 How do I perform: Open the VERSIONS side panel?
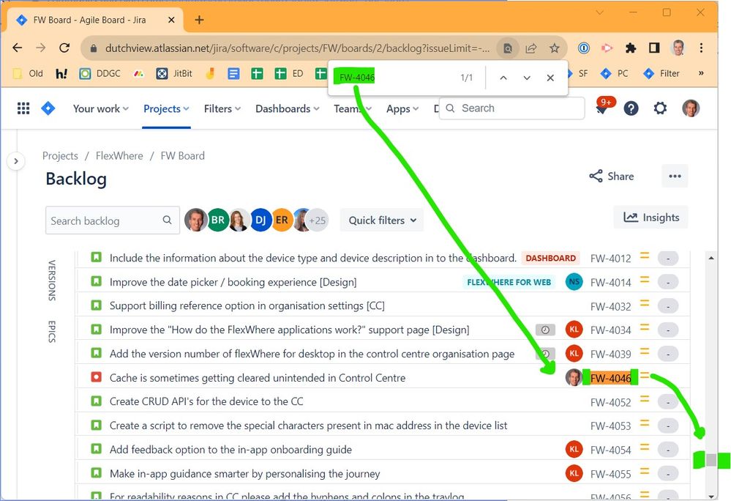(x=52, y=281)
